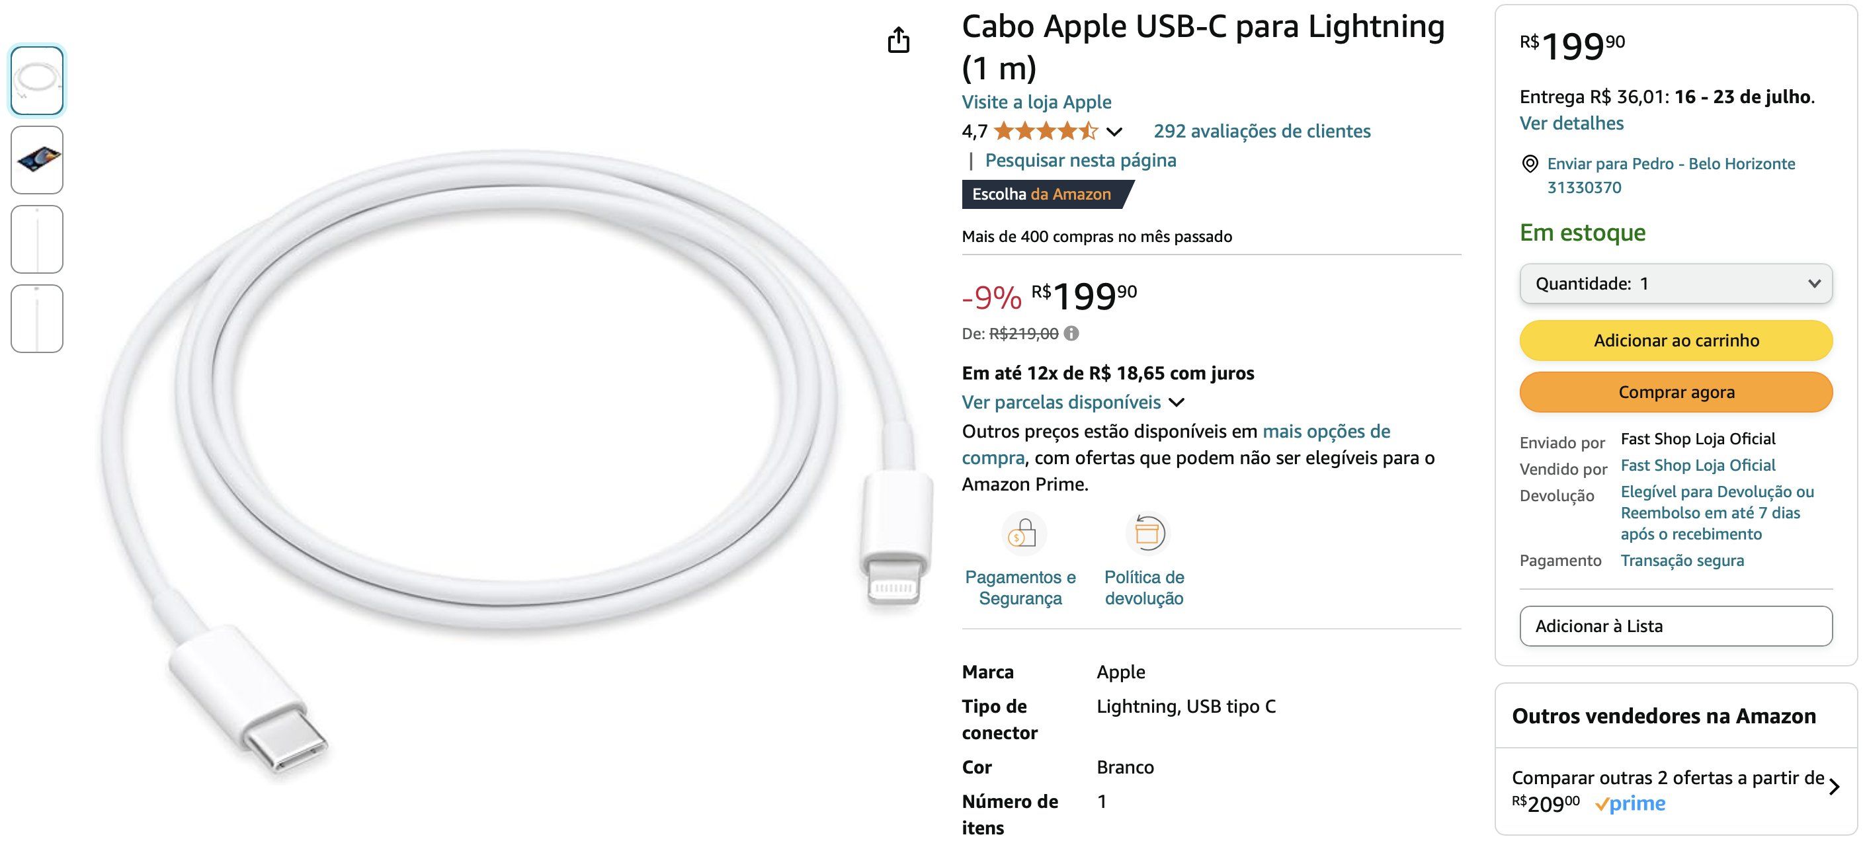The image size is (1865, 841).
Task: Select the iPad thumbnail image
Action: [x=37, y=160]
